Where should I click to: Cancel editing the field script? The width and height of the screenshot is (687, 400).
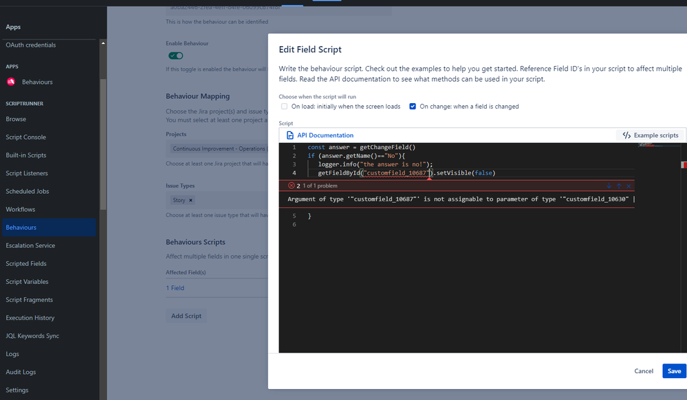click(644, 371)
